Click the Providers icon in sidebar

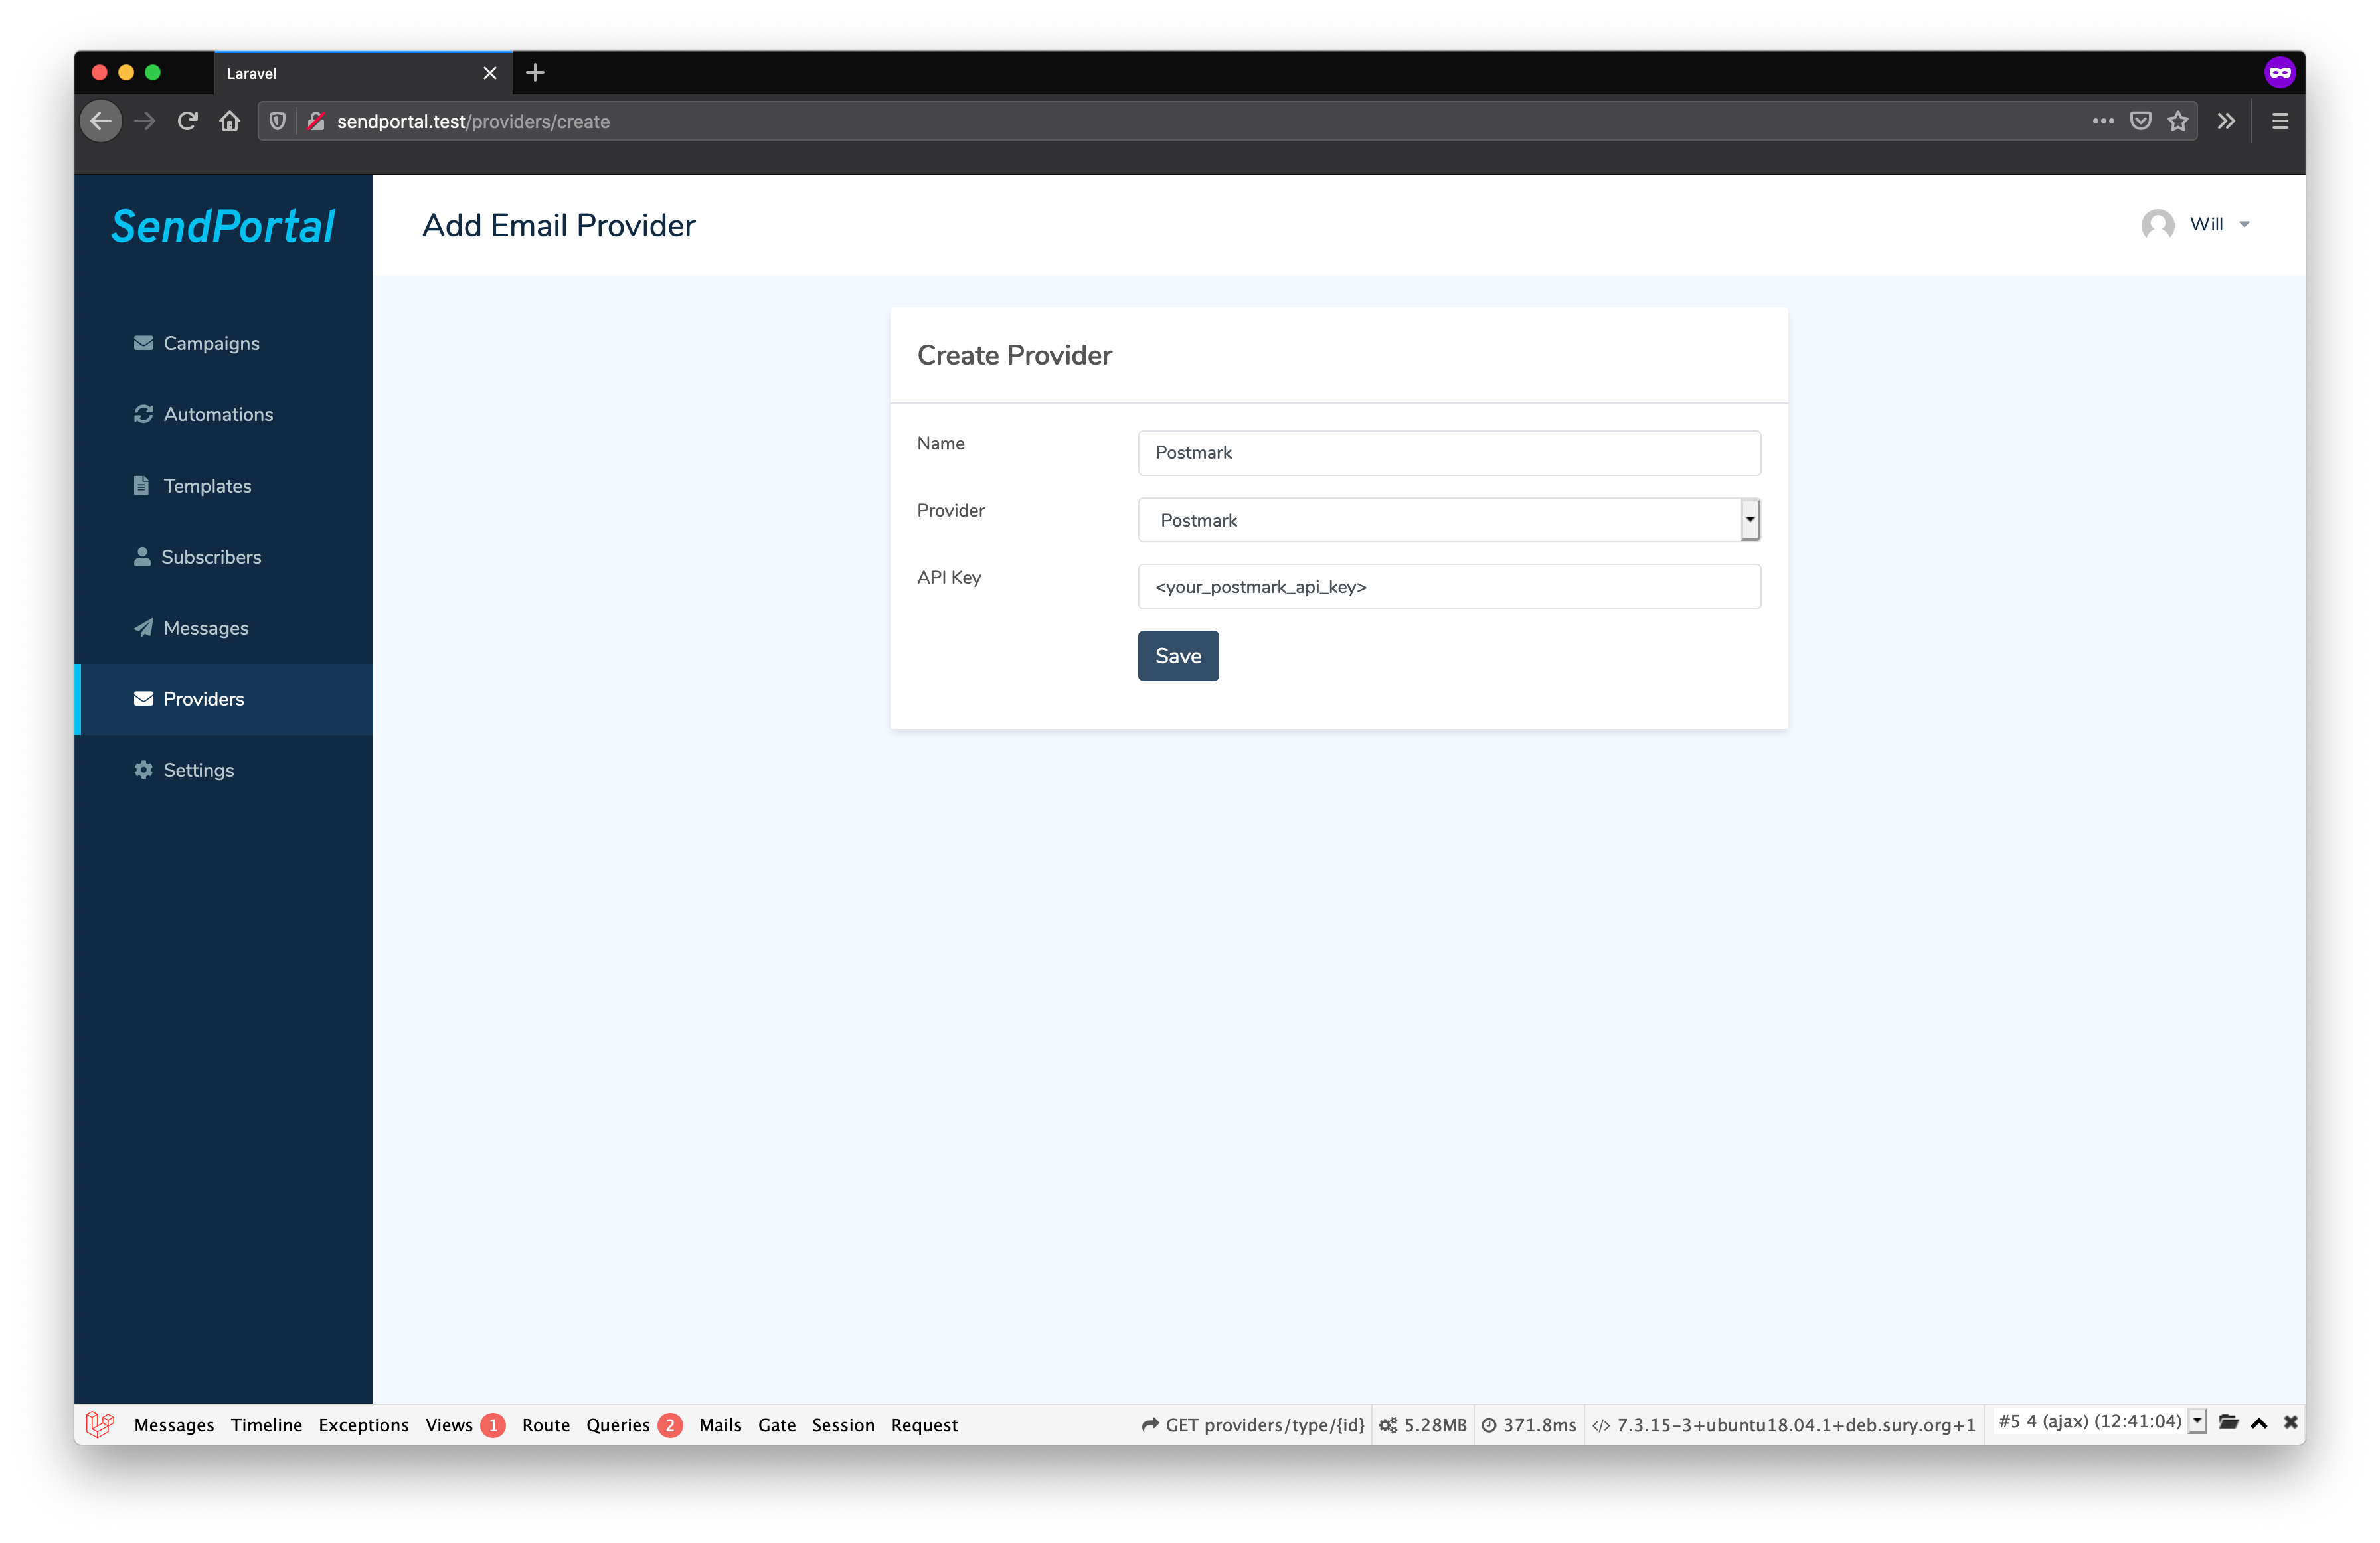pos(144,698)
